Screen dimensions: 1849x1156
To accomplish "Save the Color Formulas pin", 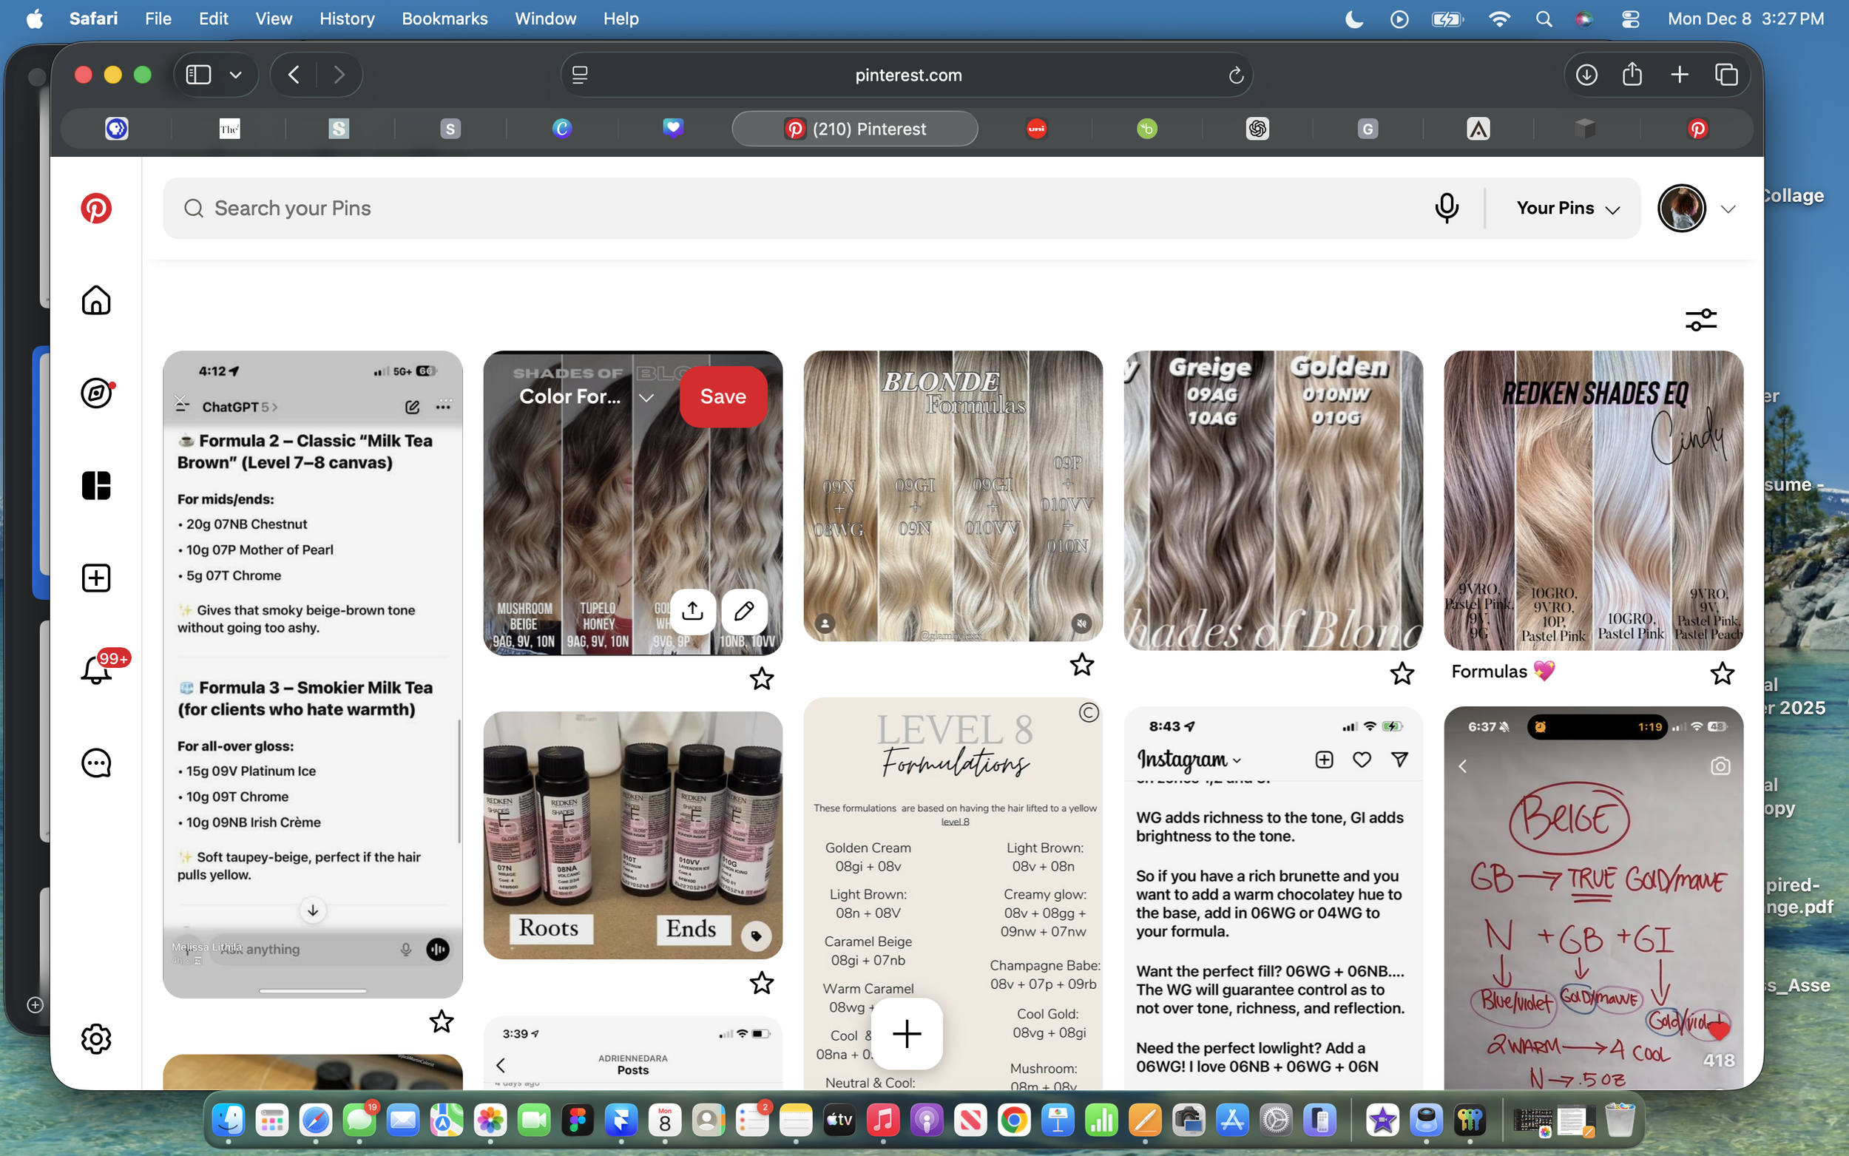I will [723, 396].
